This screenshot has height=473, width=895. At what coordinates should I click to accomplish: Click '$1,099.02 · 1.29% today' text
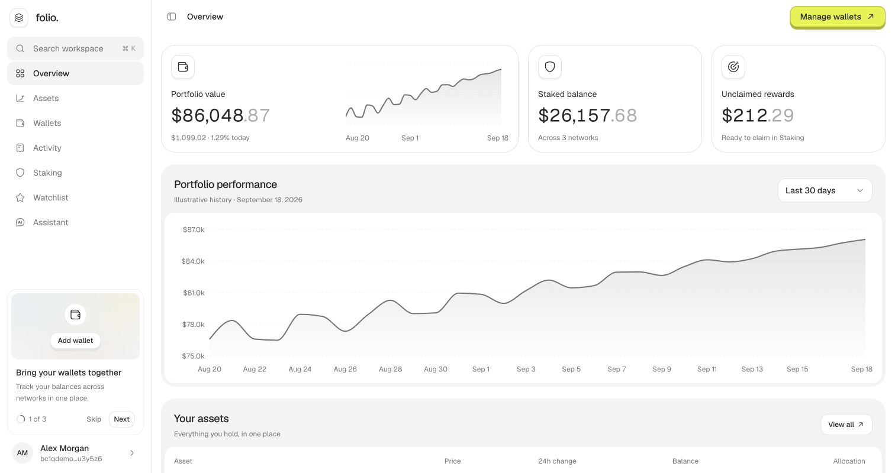click(x=210, y=138)
